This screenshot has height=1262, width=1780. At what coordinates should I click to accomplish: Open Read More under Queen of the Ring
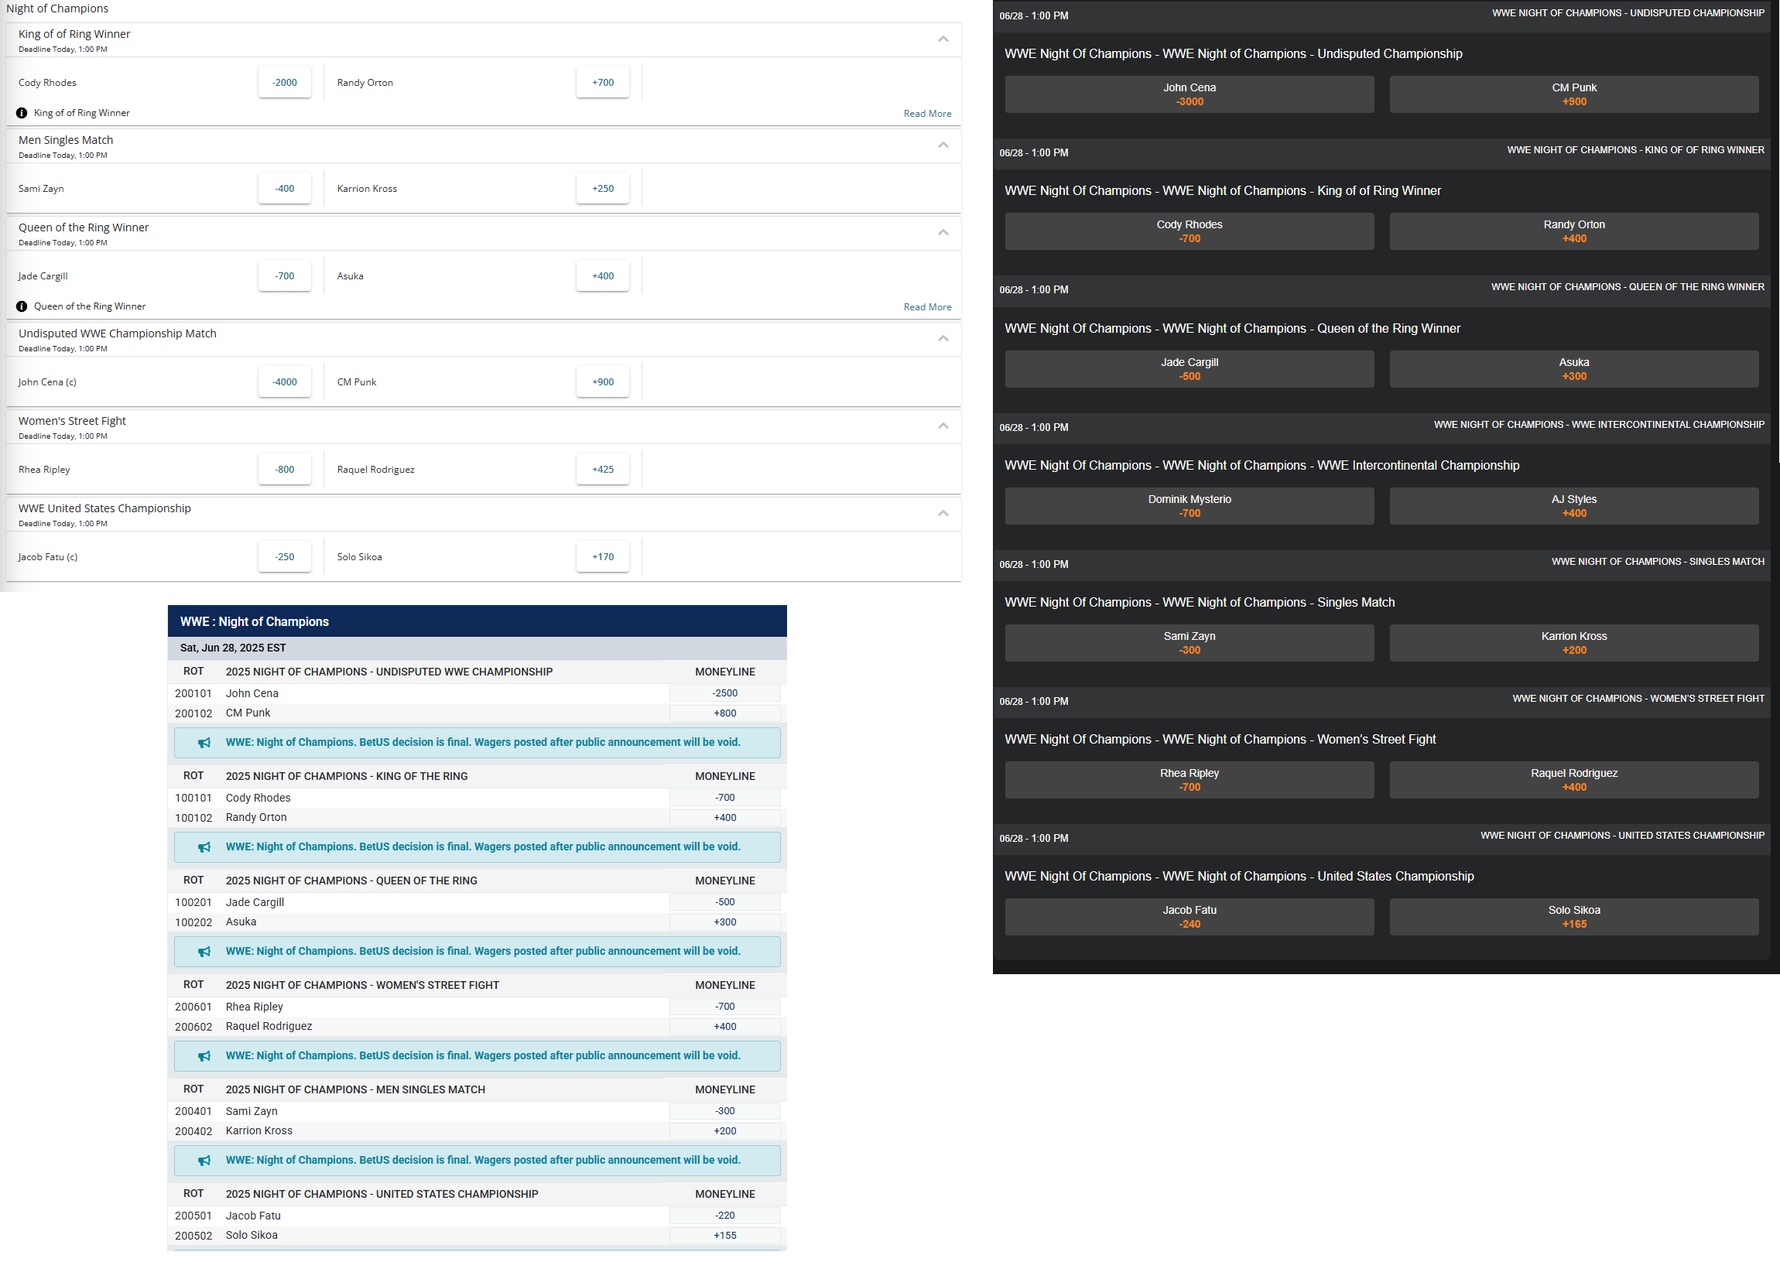tap(927, 308)
